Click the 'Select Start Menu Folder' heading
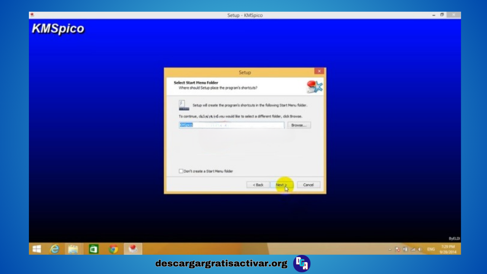487x274 pixels. pos(196,83)
